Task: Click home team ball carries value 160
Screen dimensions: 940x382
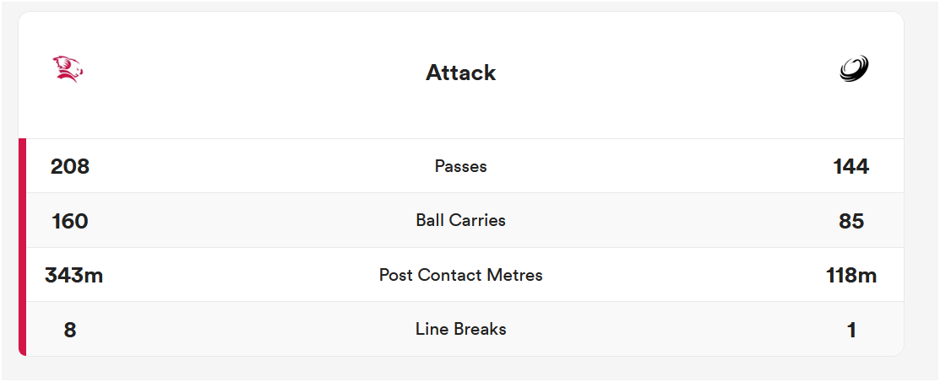Action: tap(69, 221)
